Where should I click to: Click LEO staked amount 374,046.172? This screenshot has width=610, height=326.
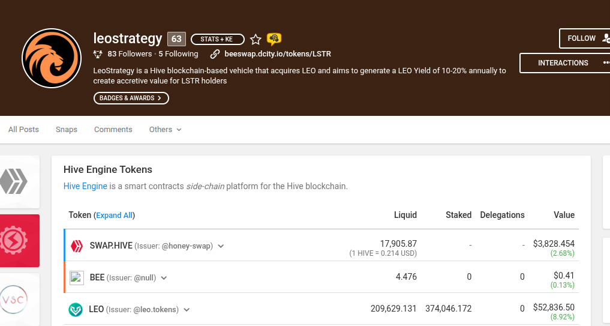click(x=448, y=309)
